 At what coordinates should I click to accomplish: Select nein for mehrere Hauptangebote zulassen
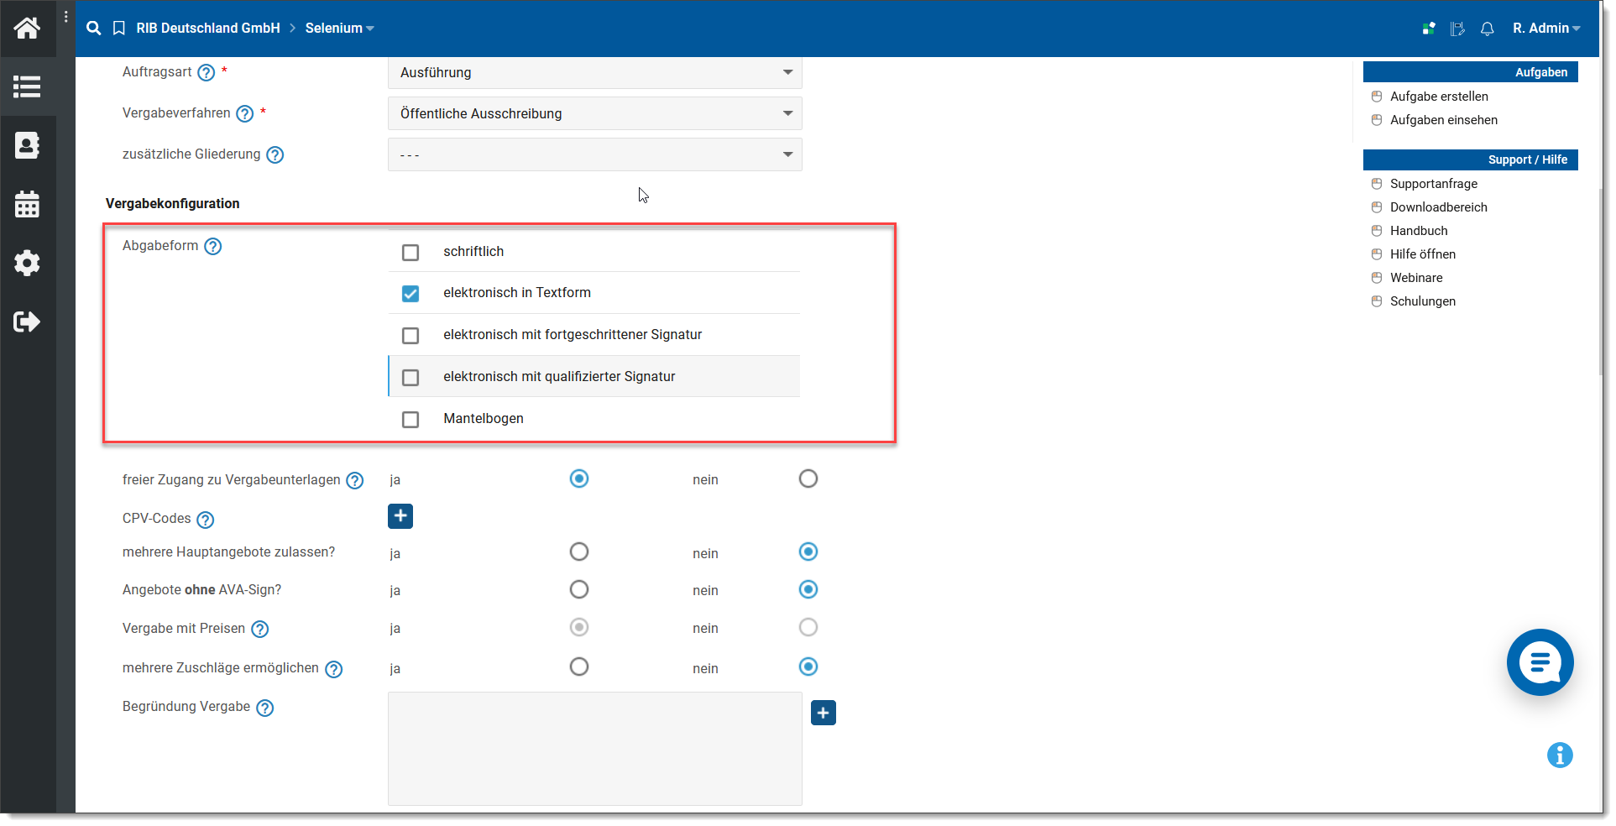(x=808, y=552)
